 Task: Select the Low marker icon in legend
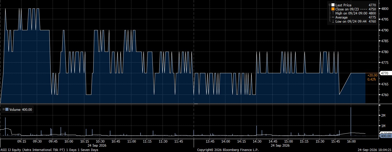click(x=333, y=21)
